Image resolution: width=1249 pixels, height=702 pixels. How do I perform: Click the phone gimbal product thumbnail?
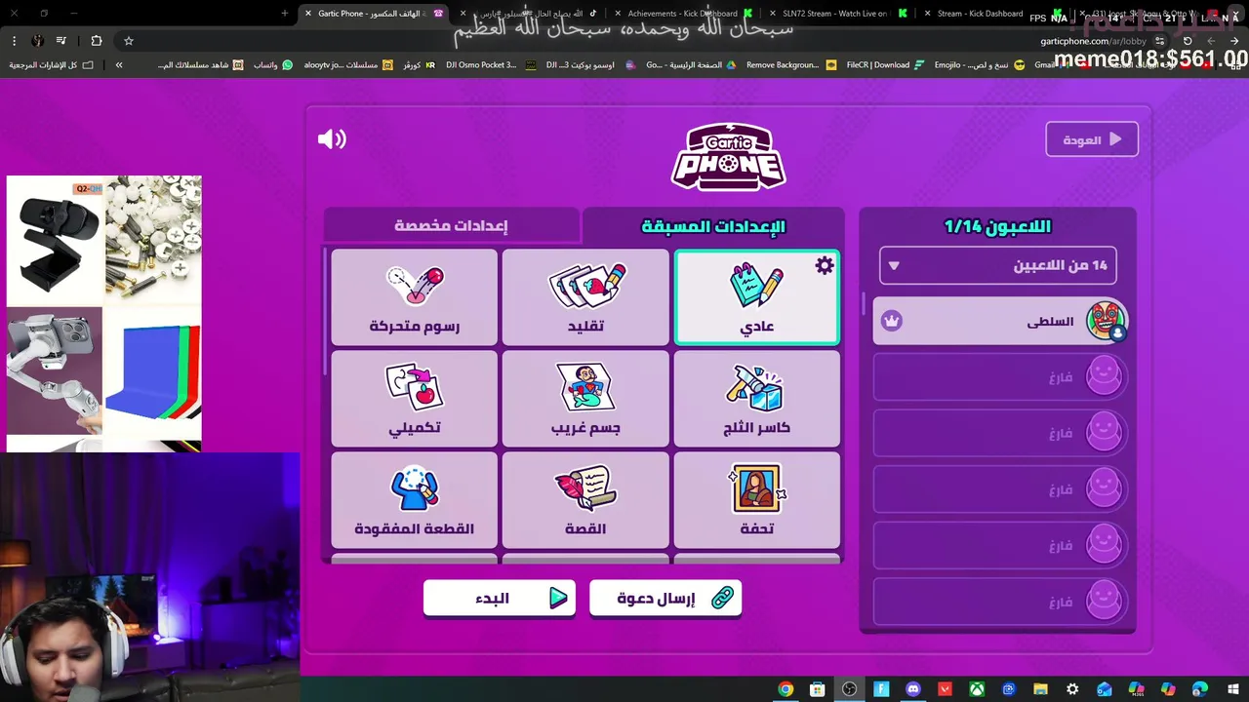coord(55,370)
